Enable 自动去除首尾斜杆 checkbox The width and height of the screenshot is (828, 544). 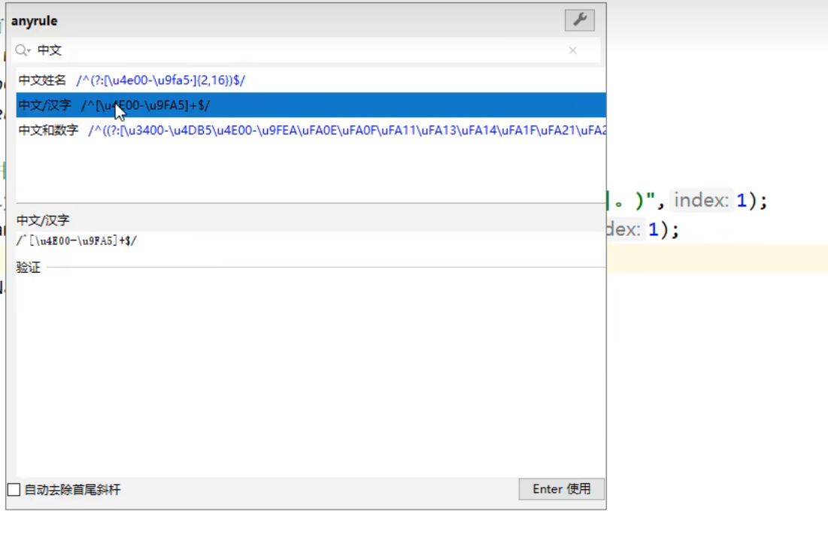click(x=14, y=490)
